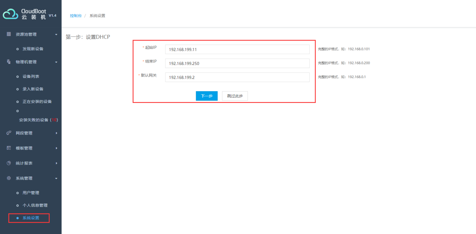Open 录入新设备 in the sidebar
The height and width of the screenshot is (234, 476).
[x=33, y=89]
